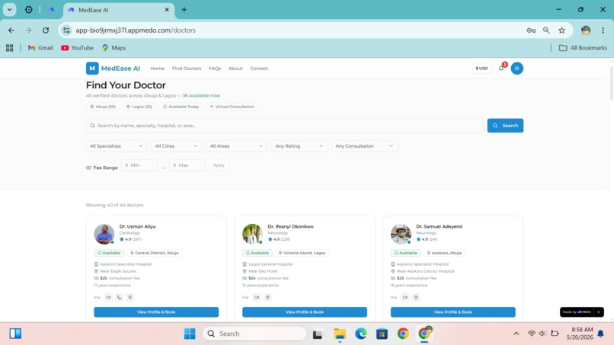Filter doctors by Lagos (20) chip
614x345 pixels.
(139, 107)
